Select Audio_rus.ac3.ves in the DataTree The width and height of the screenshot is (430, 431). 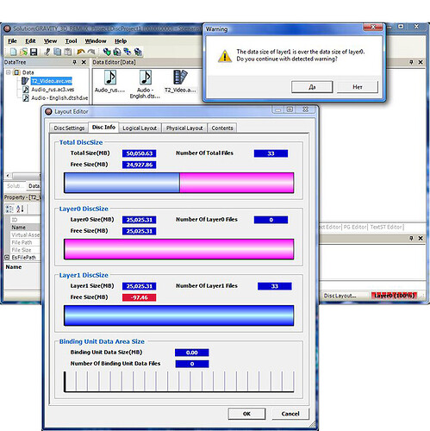point(53,90)
